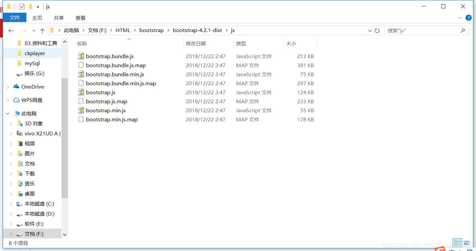Click the WPS网盘 cloud icon

coord(16,100)
